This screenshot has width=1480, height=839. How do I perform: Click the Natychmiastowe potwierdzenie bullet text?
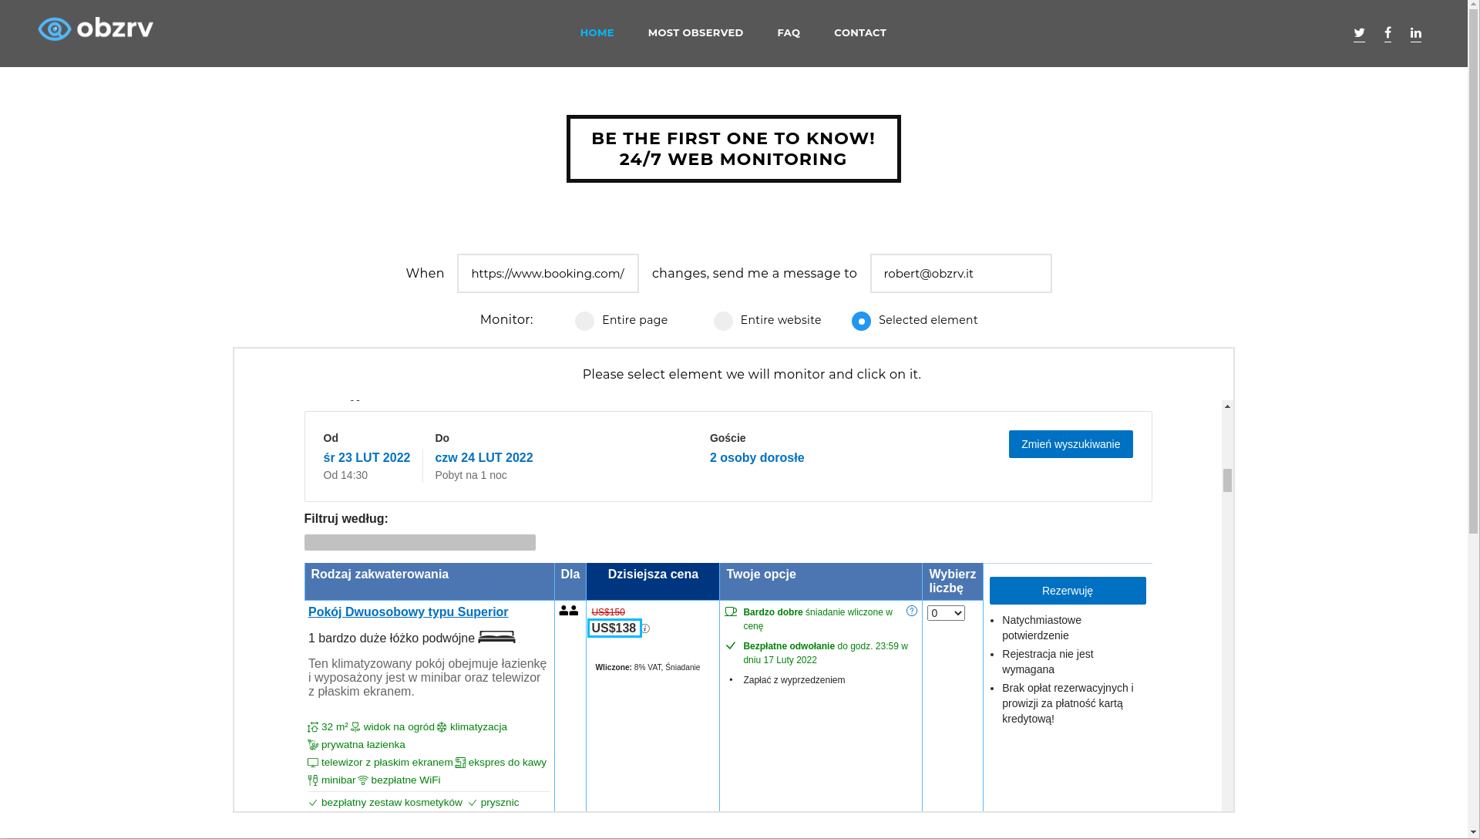click(x=1041, y=628)
